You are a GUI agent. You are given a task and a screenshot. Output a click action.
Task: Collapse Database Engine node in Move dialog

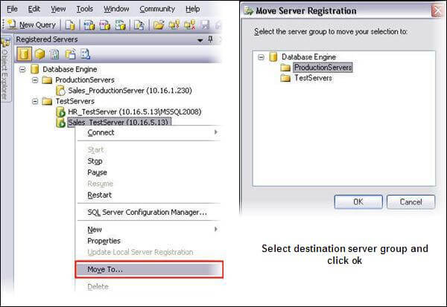point(261,57)
